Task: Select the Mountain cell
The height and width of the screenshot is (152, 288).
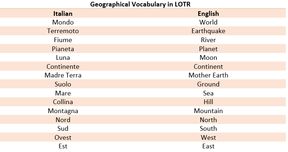Action: point(208,111)
